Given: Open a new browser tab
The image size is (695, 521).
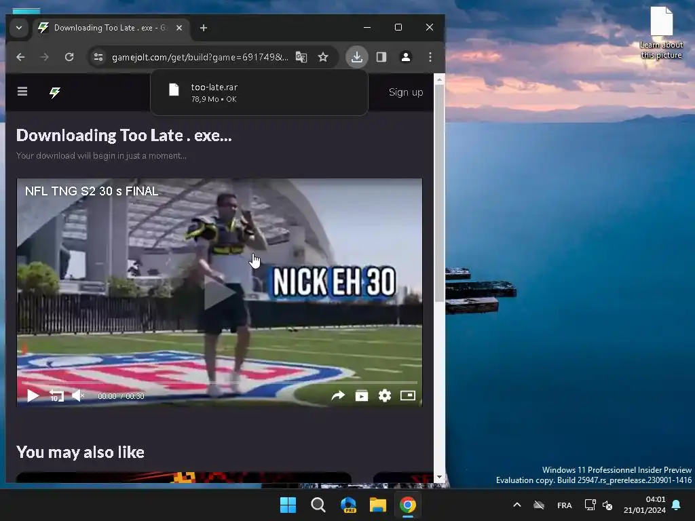Looking at the screenshot, I should point(204,28).
